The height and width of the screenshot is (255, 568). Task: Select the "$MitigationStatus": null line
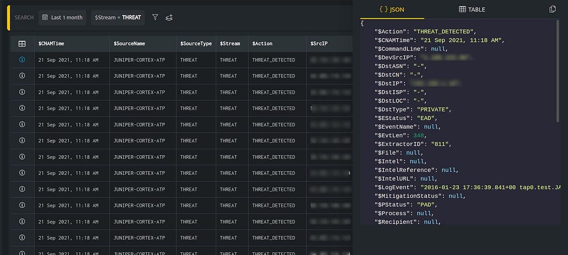click(420, 196)
